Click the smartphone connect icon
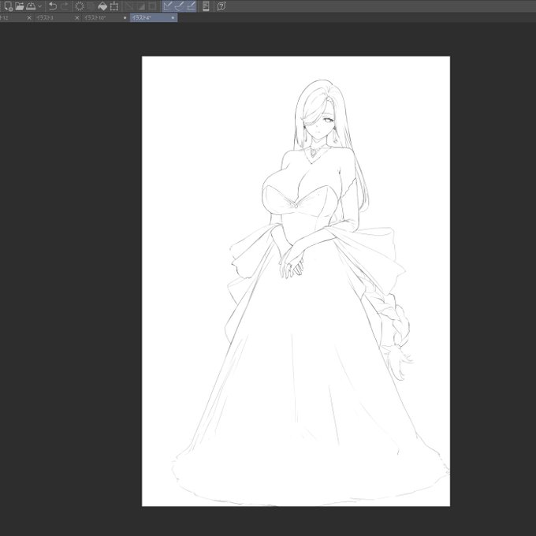The width and height of the screenshot is (536, 536). point(206,6)
